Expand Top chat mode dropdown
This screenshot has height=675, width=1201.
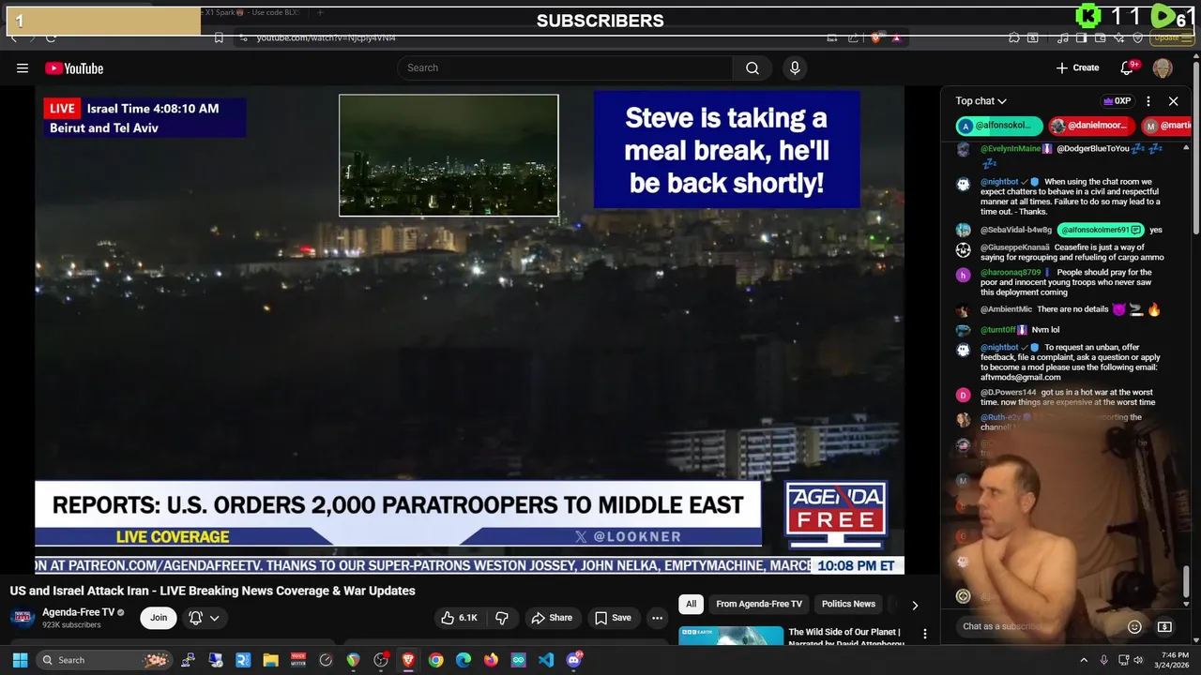click(981, 101)
